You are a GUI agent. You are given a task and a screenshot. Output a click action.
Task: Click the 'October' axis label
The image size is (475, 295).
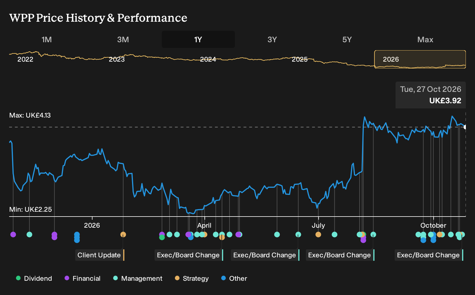pyautogui.click(x=433, y=225)
